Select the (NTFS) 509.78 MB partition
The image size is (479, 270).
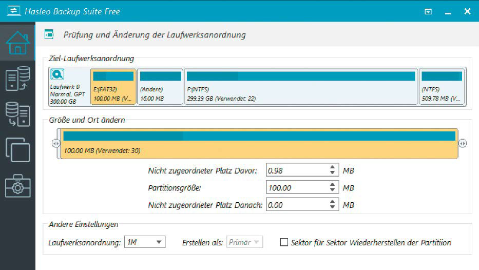442,87
